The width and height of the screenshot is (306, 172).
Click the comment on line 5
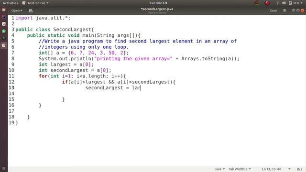click(x=138, y=41)
